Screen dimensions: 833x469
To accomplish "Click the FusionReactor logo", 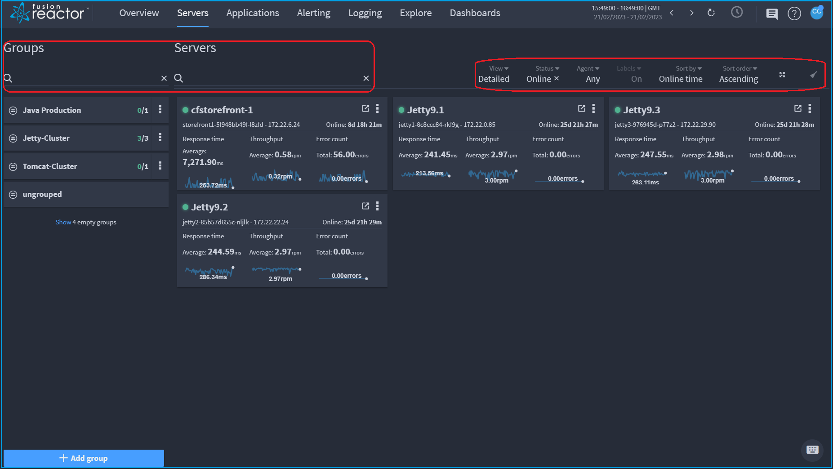I will point(49,13).
